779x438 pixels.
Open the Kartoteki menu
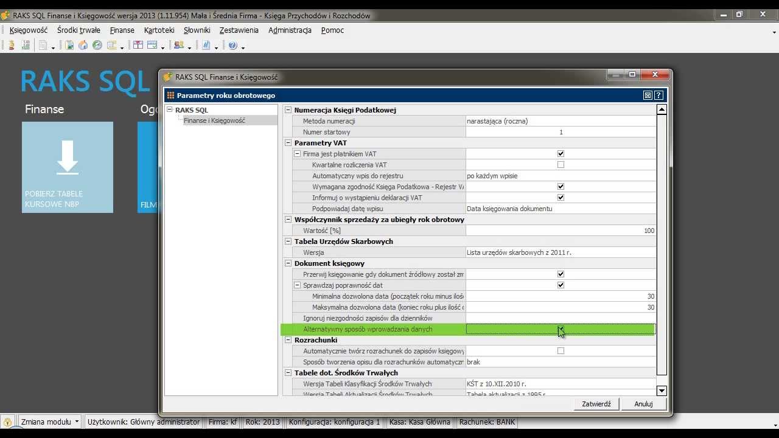pyautogui.click(x=159, y=30)
